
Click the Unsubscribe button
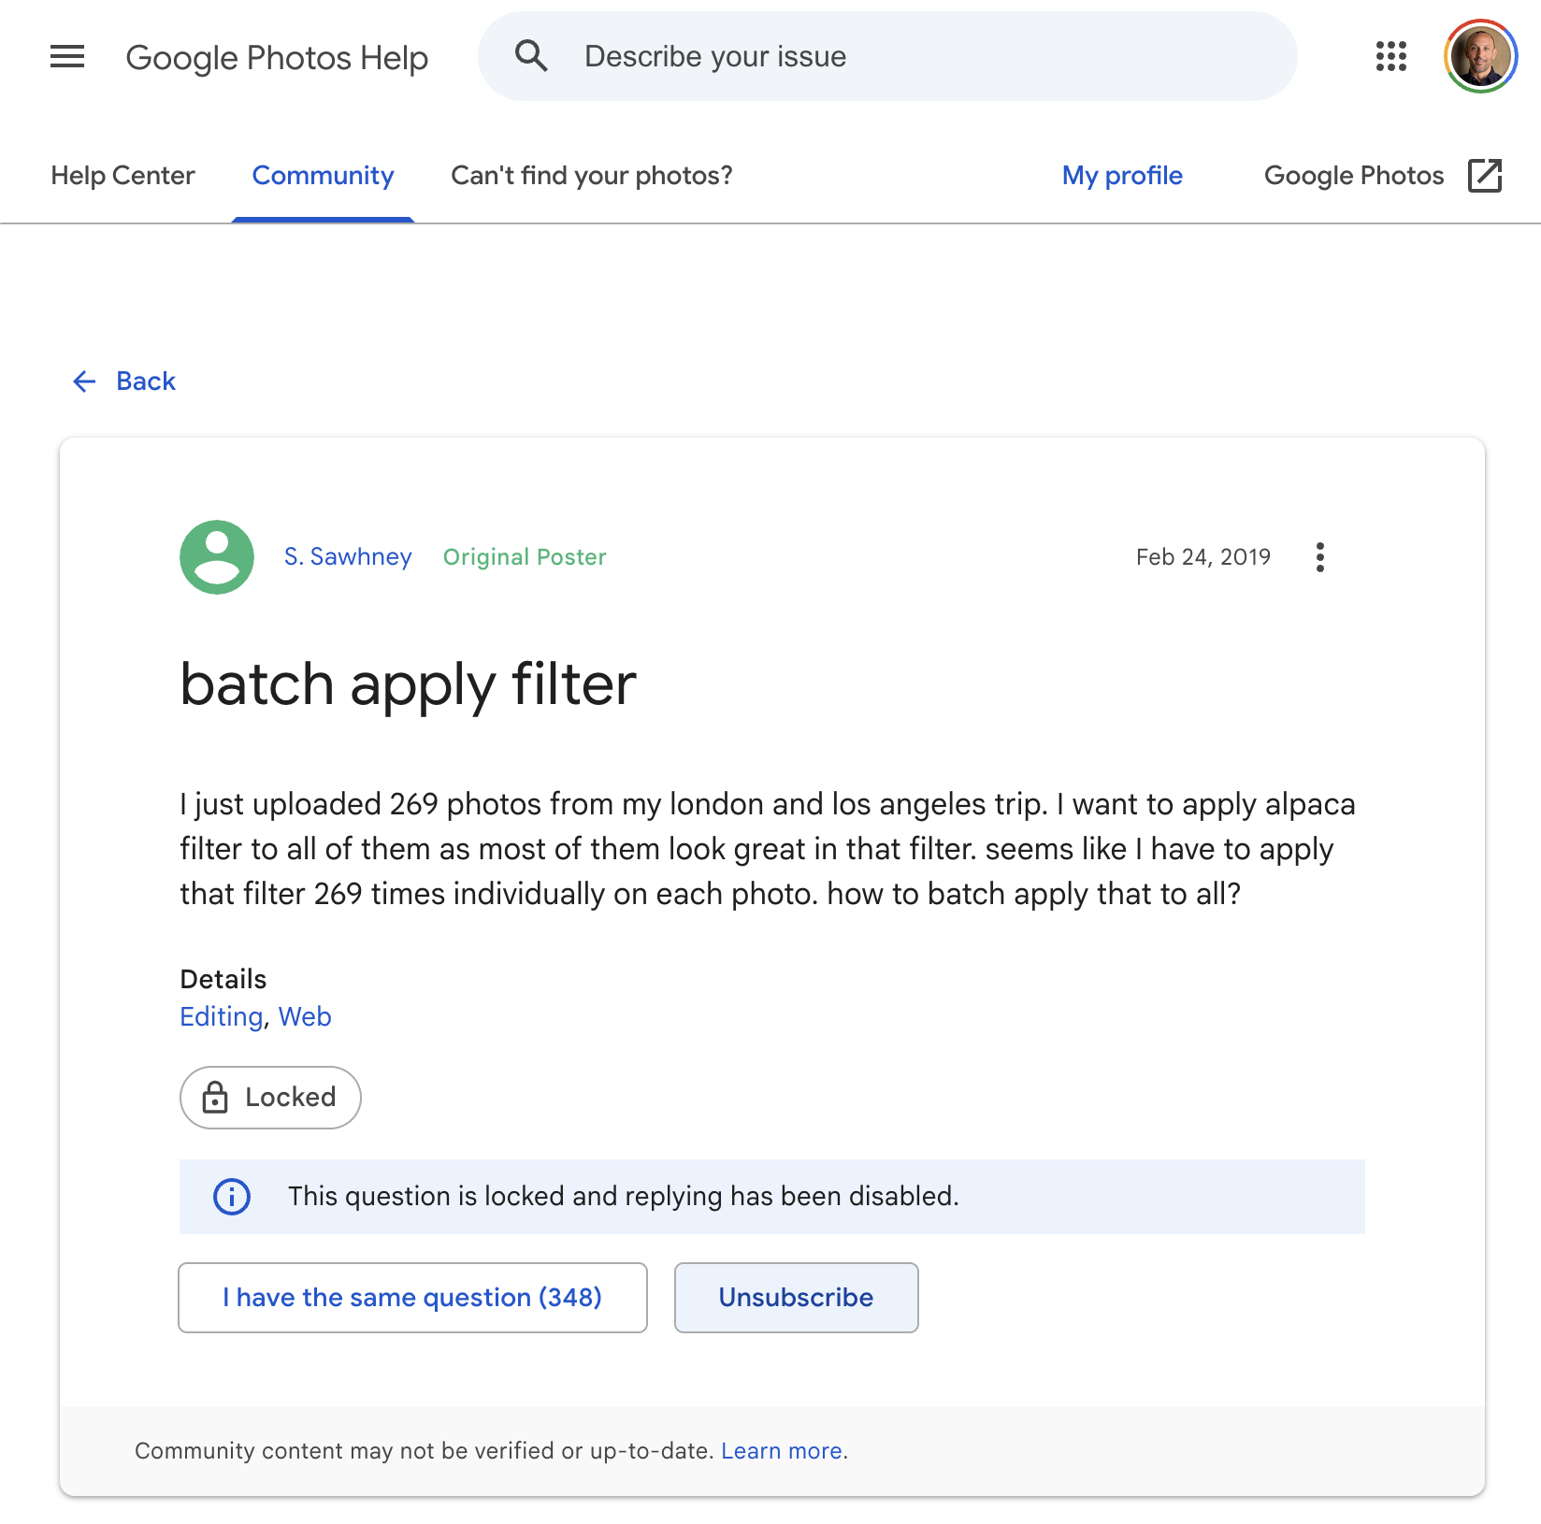[x=797, y=1298]
